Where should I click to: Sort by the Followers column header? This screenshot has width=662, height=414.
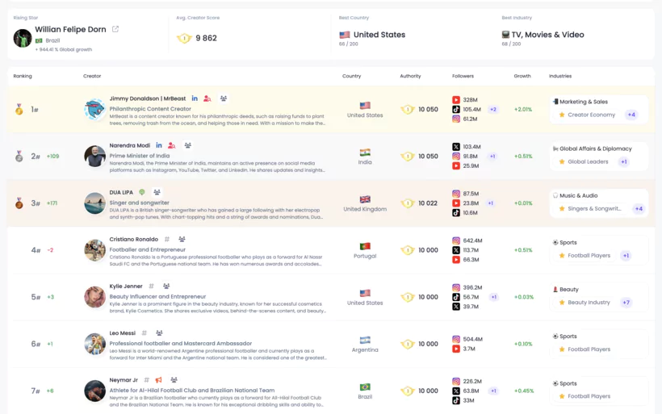463,76
